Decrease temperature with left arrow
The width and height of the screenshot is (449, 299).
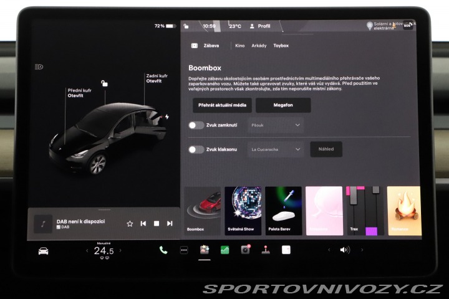pyautogui.click(x=87, y=250)
